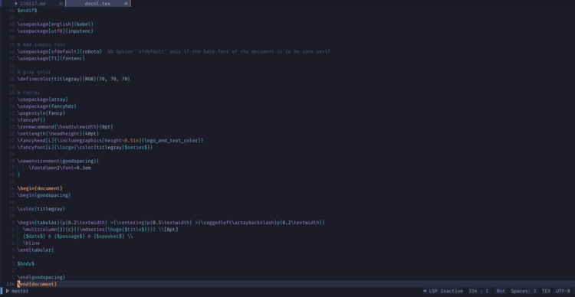
Task: Click \usepackage{fancyhdr} line
Action: (47, 106)
